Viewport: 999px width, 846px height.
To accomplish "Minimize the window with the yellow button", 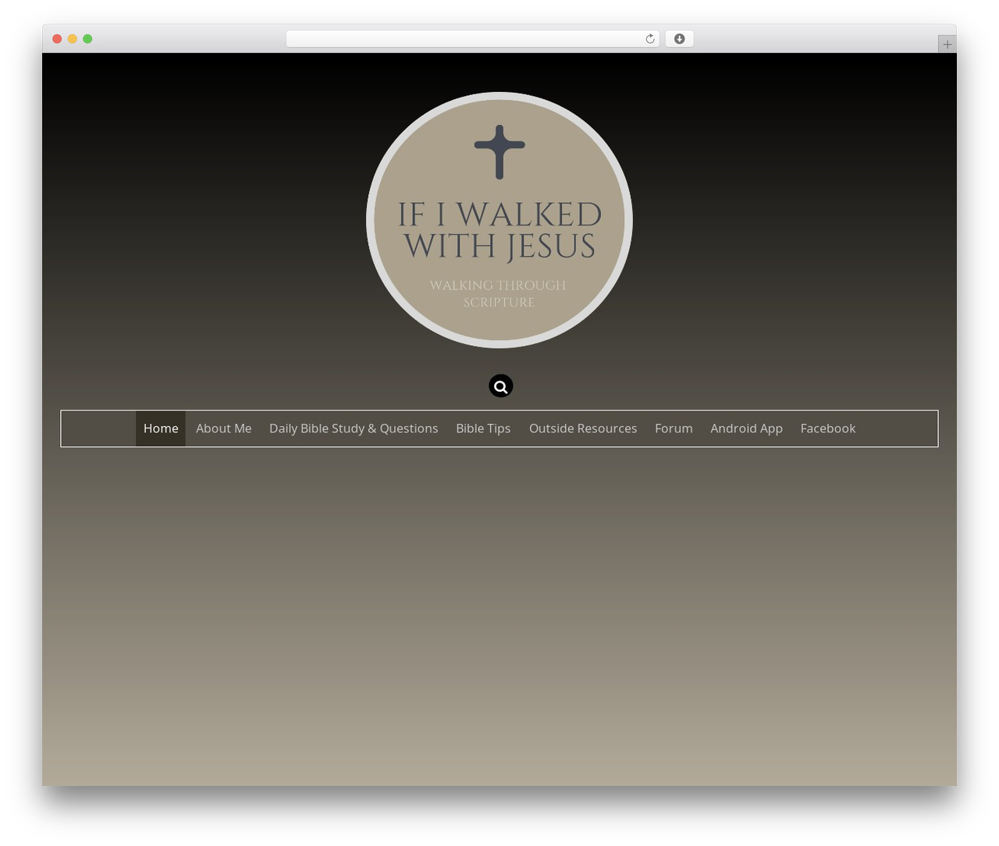I will (x=73, y=39).
